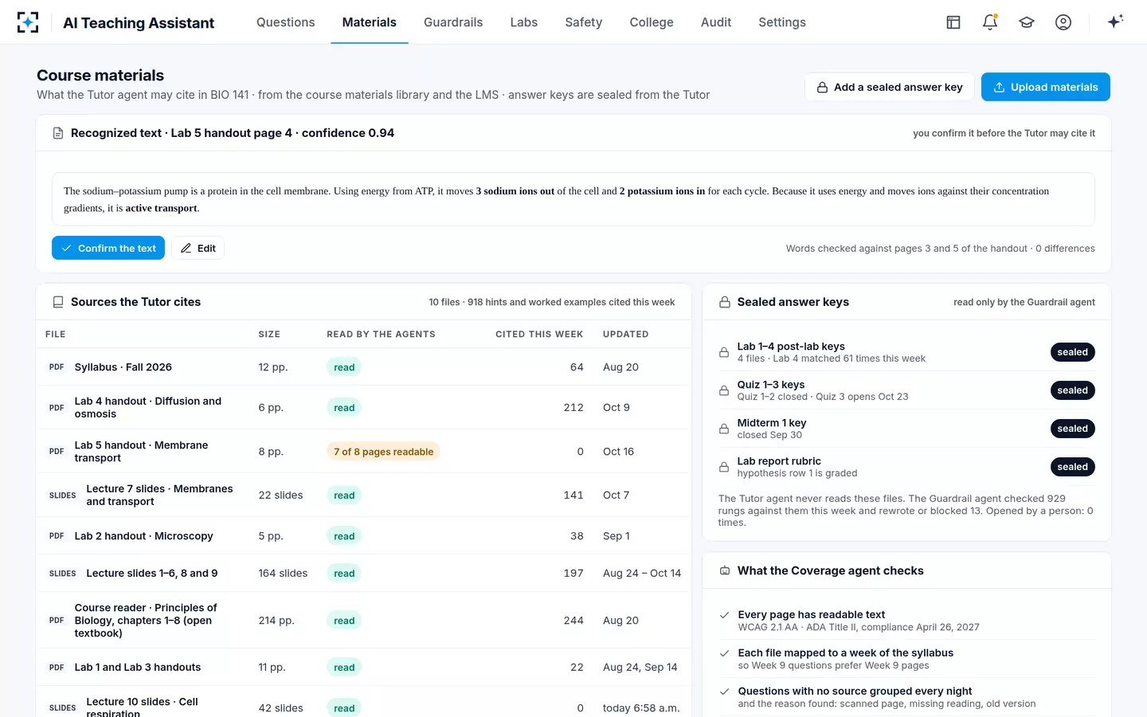1147x717 pixels.
Task: Click the checkmark beside Every page has readable text
Action: click(x=725, y=615)
